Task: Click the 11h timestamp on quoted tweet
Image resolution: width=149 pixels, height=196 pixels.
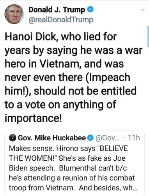Action: click(x=134, y=138)
